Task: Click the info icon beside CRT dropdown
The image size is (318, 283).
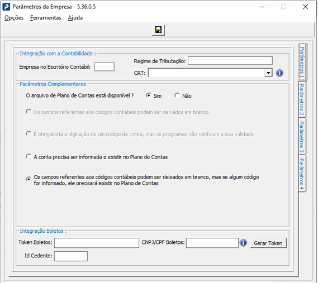Action: 279,73
